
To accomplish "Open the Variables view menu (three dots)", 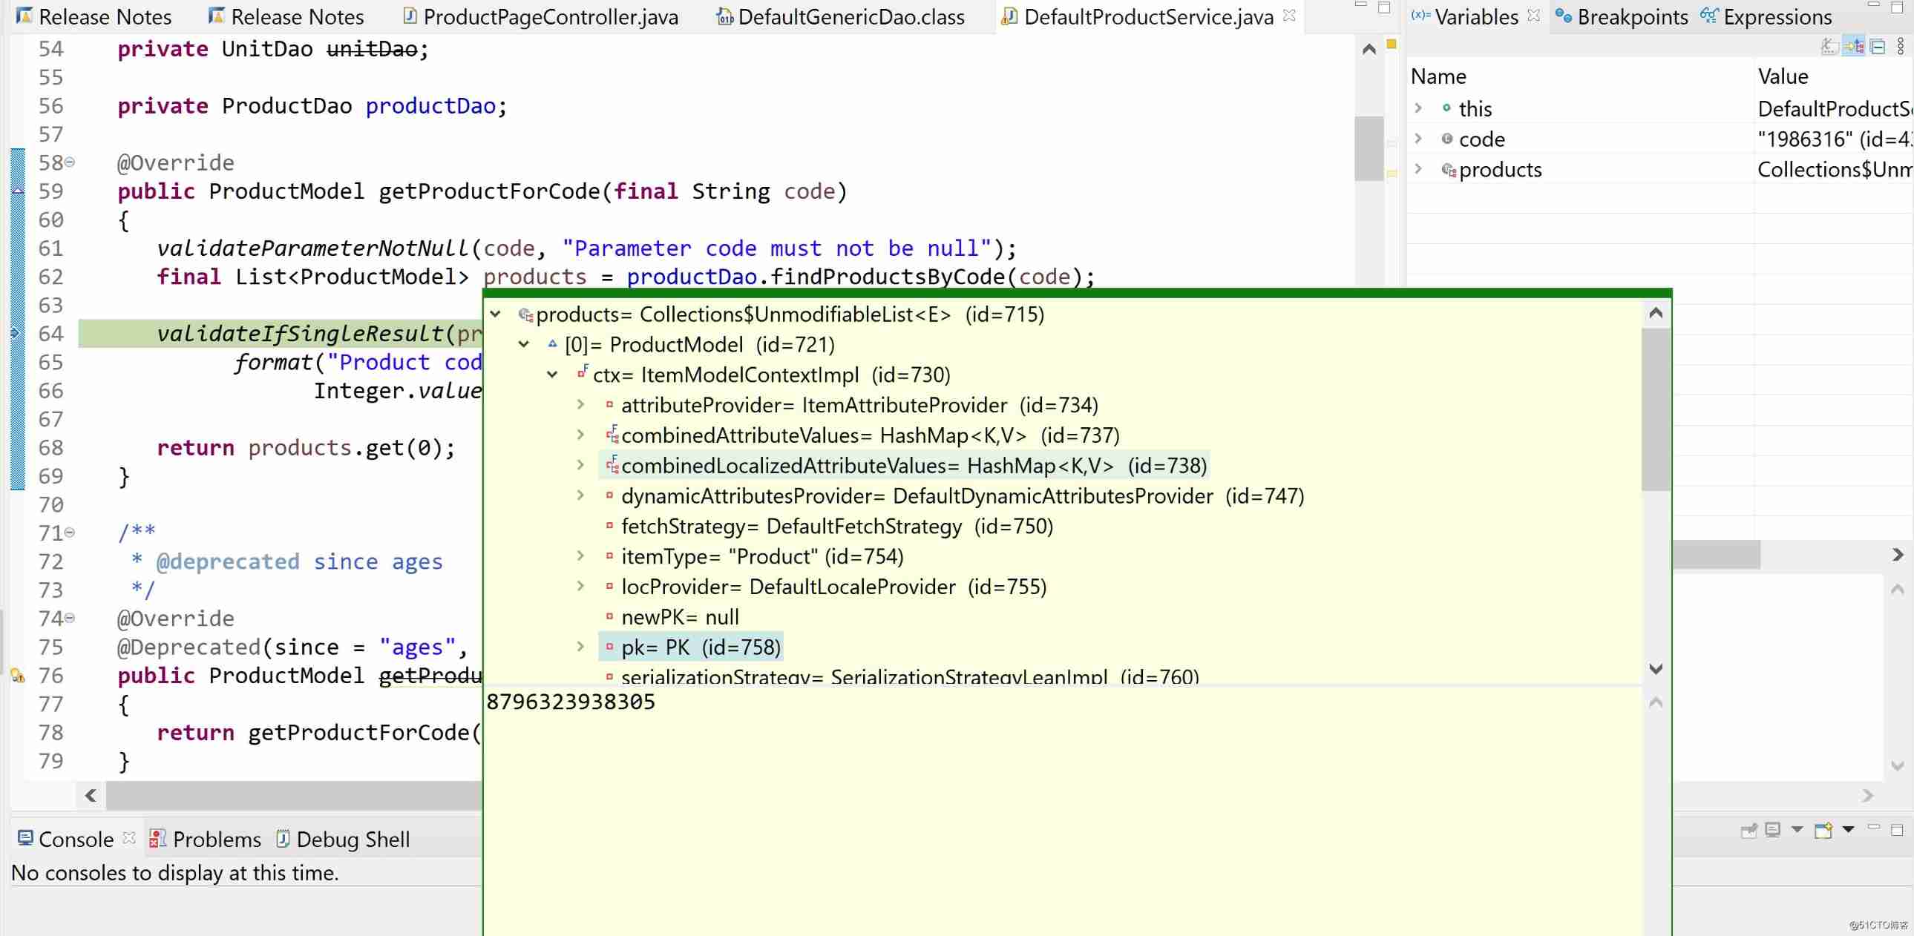I will coord(1901,47).
